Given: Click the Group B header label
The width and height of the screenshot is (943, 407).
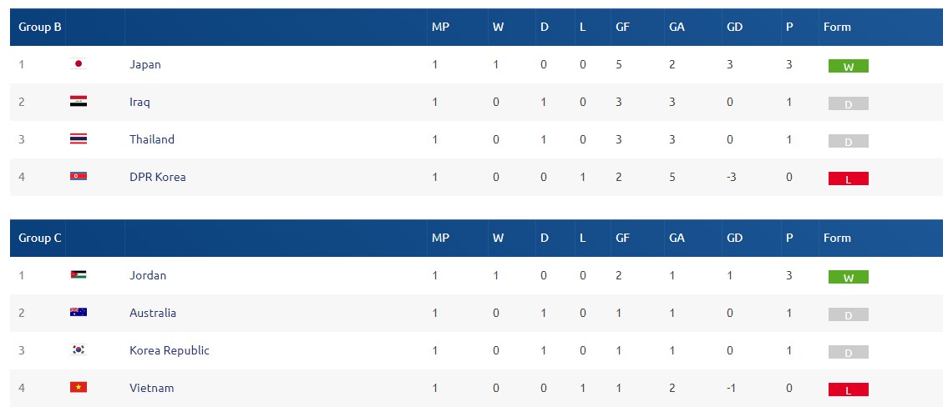Looking at the screenshot, I should [40, 27].
